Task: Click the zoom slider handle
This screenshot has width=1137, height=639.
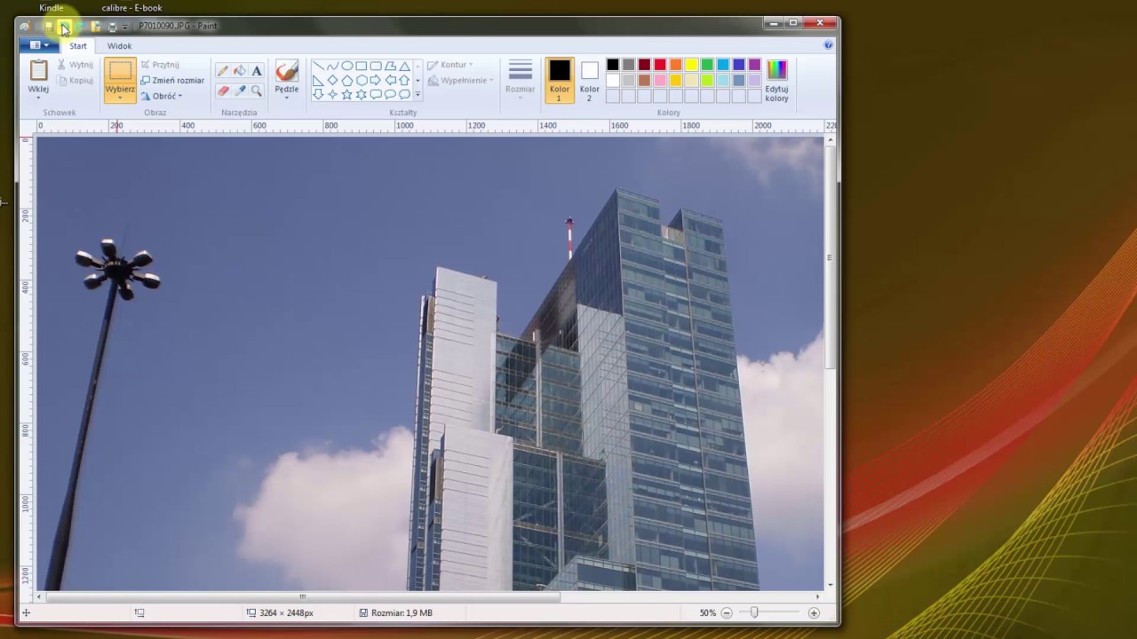Action: (754, 612)
